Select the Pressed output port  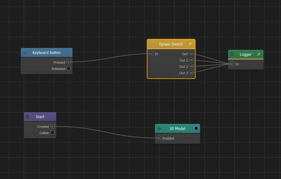coord(69,62)
